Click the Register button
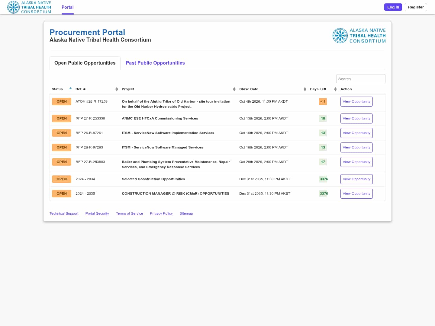Image resolution: width=435 pixels, height=326 pixels. [x=416, y=7]
